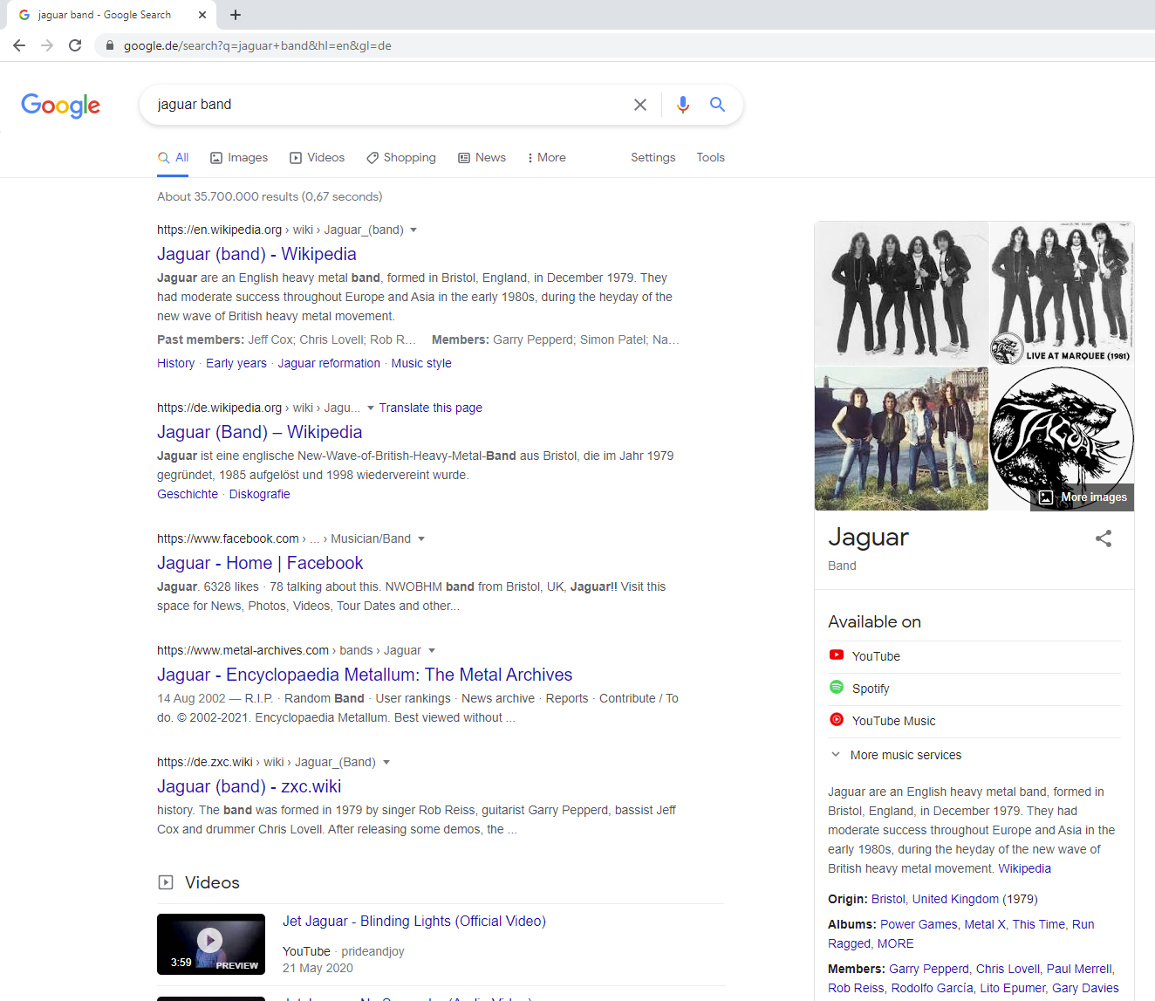Open color outdoor band photo
This screenshot has width=1155, height=1001.
(901, 438)
